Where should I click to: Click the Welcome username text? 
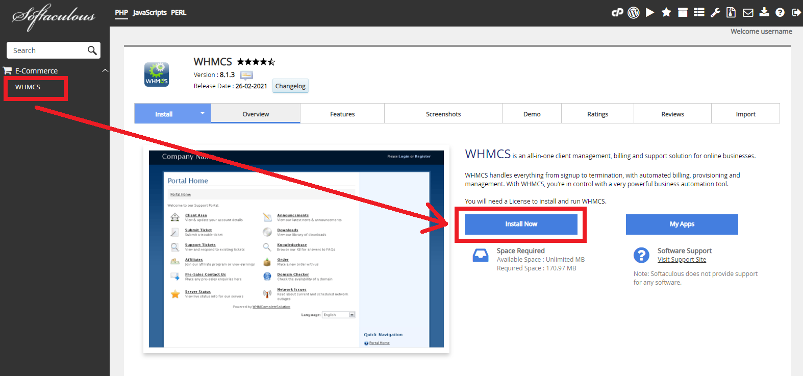pyautogui.click(x=761, y=31)
